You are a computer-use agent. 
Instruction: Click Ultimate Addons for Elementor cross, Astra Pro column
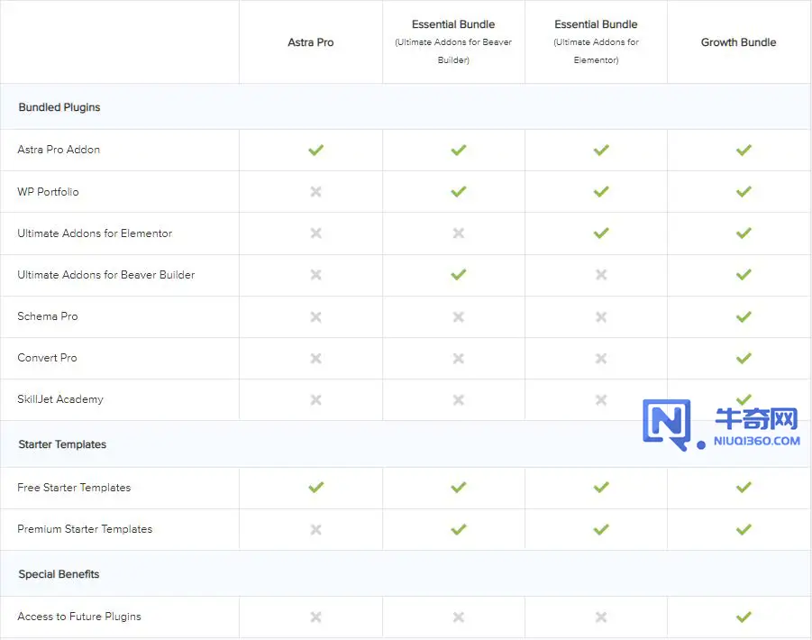click(x=316, y=233)
